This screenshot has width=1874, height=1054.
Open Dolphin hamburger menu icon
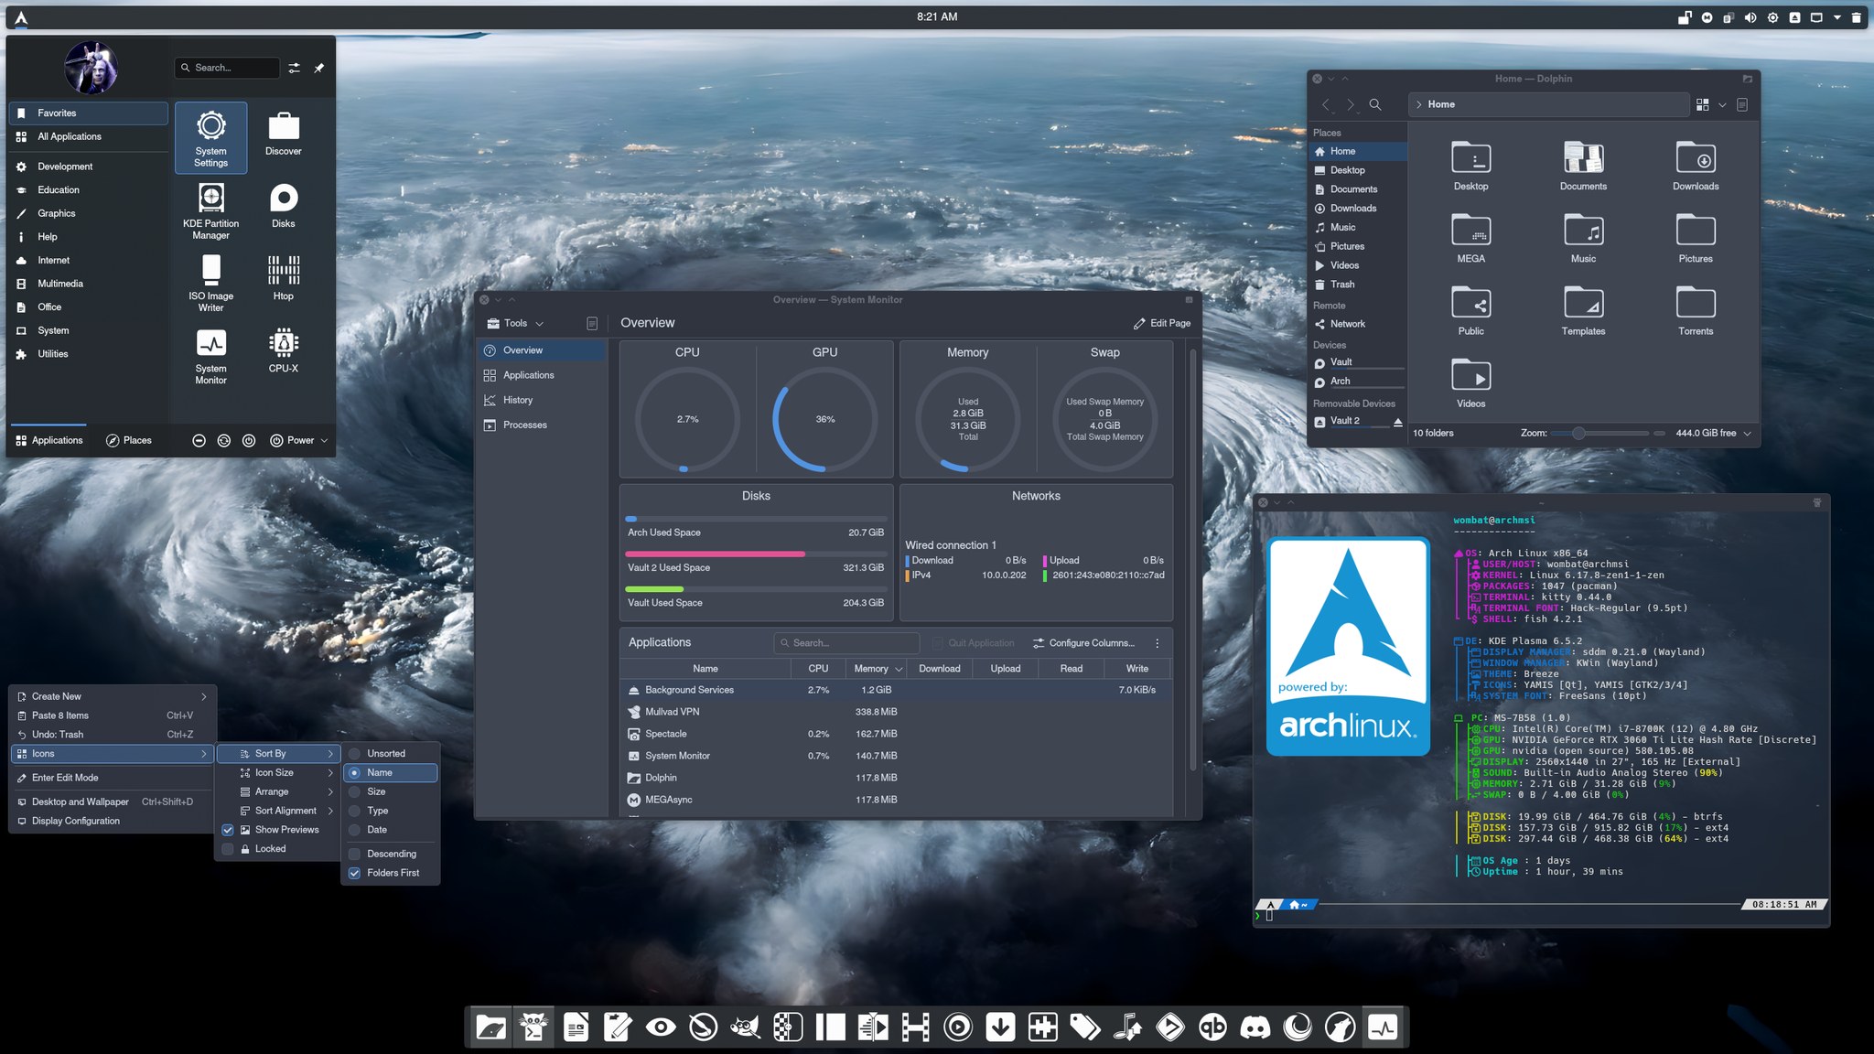(1741, 104)
